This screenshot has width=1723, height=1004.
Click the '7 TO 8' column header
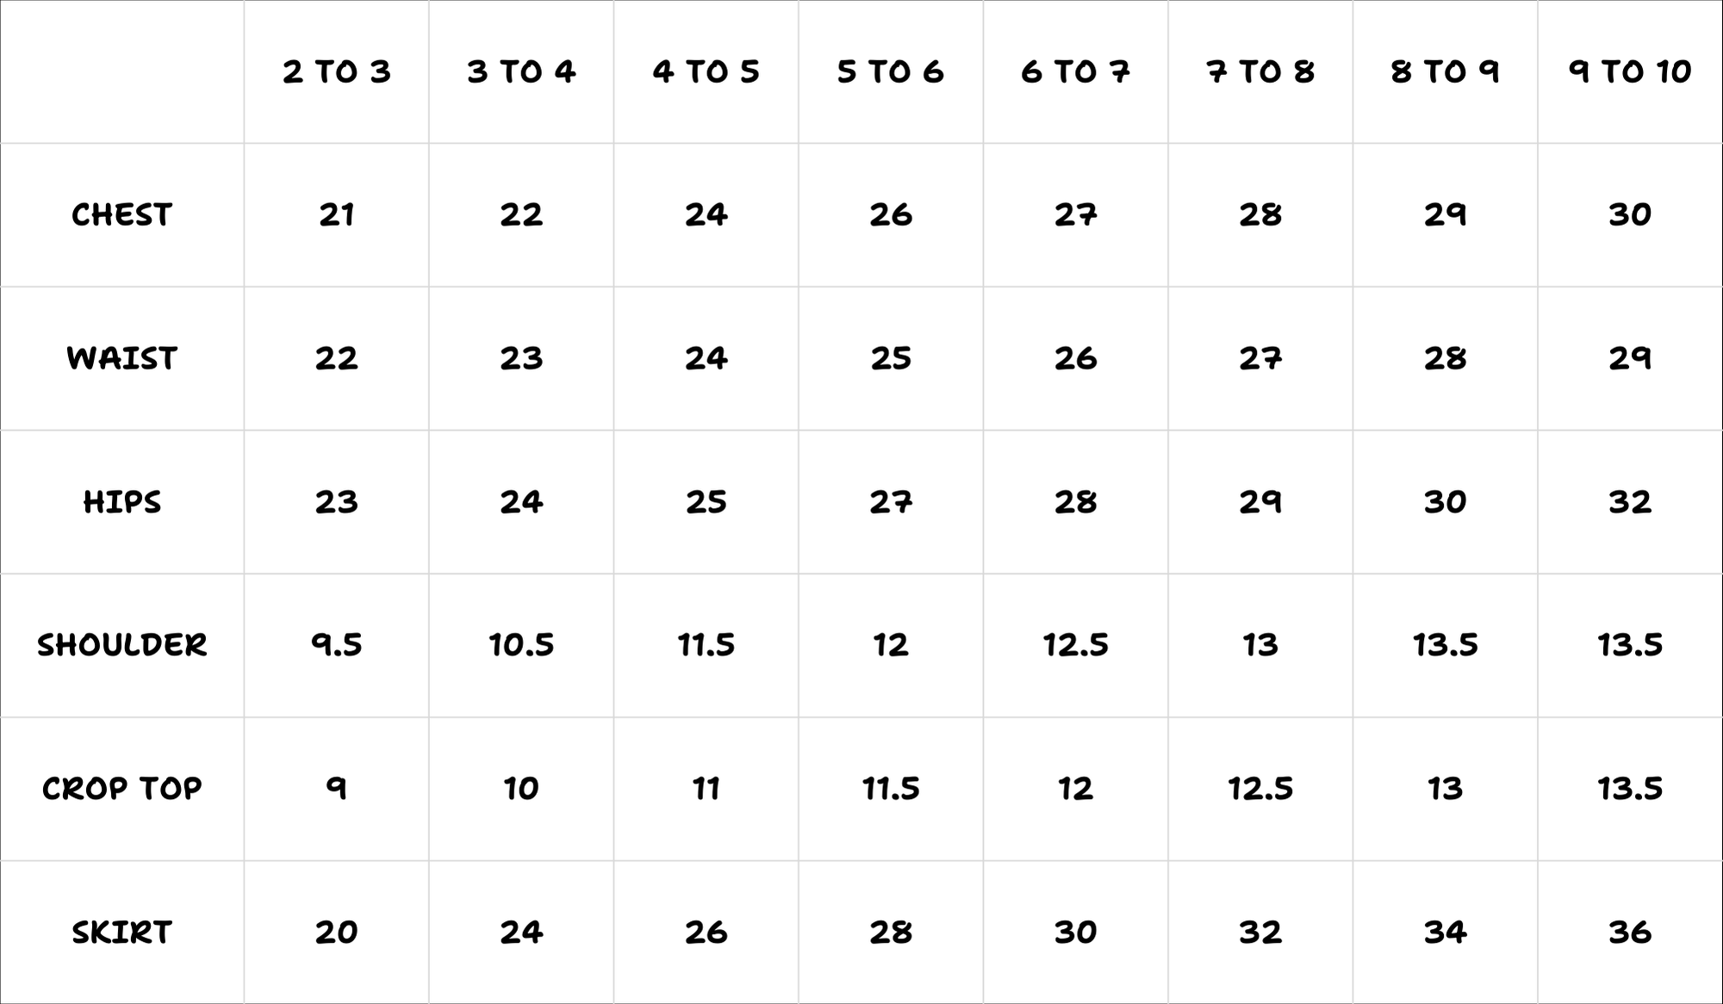click(1260, 71)
